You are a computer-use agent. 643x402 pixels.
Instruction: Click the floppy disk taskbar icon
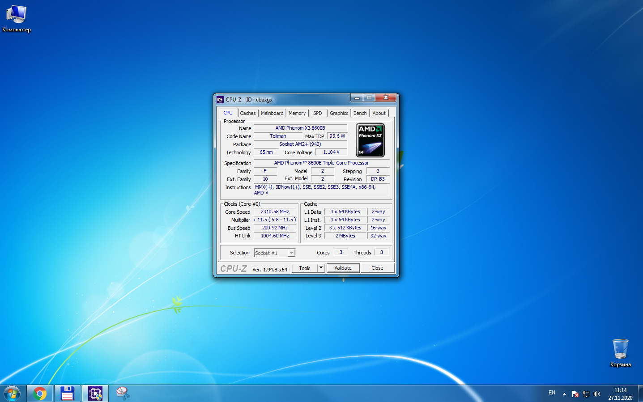[x=68, y=394]
